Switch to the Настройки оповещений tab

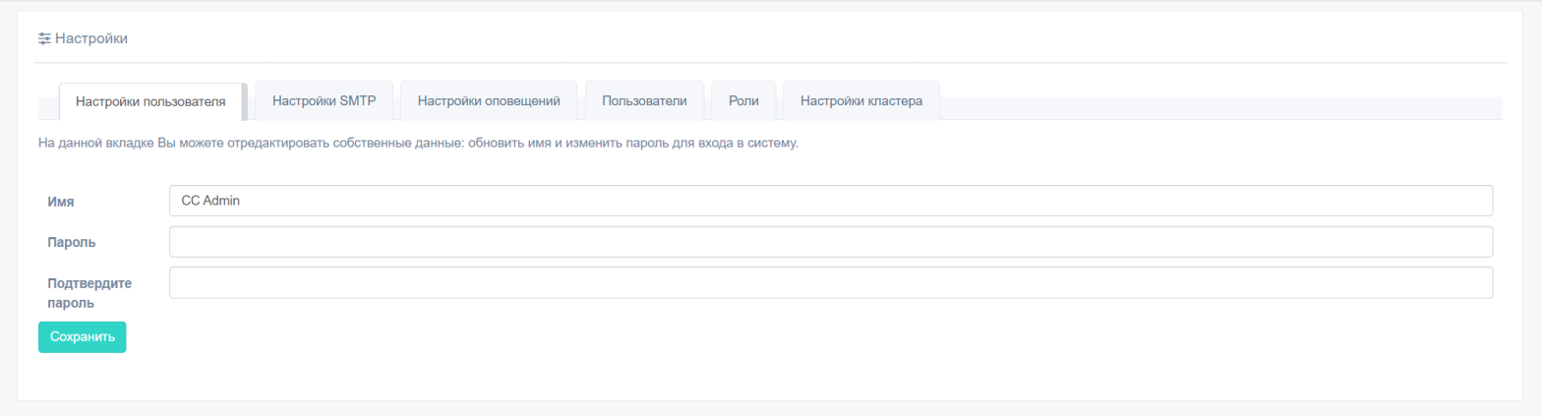(x=489, y=100)
